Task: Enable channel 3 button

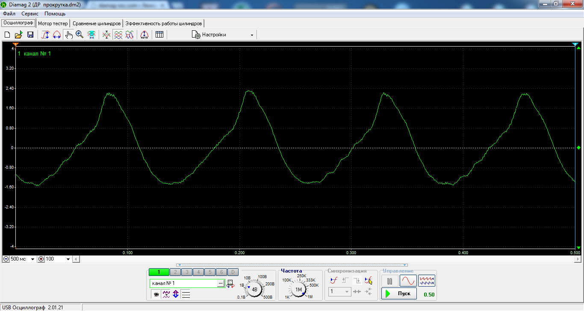Action: (x=187, y=272)
